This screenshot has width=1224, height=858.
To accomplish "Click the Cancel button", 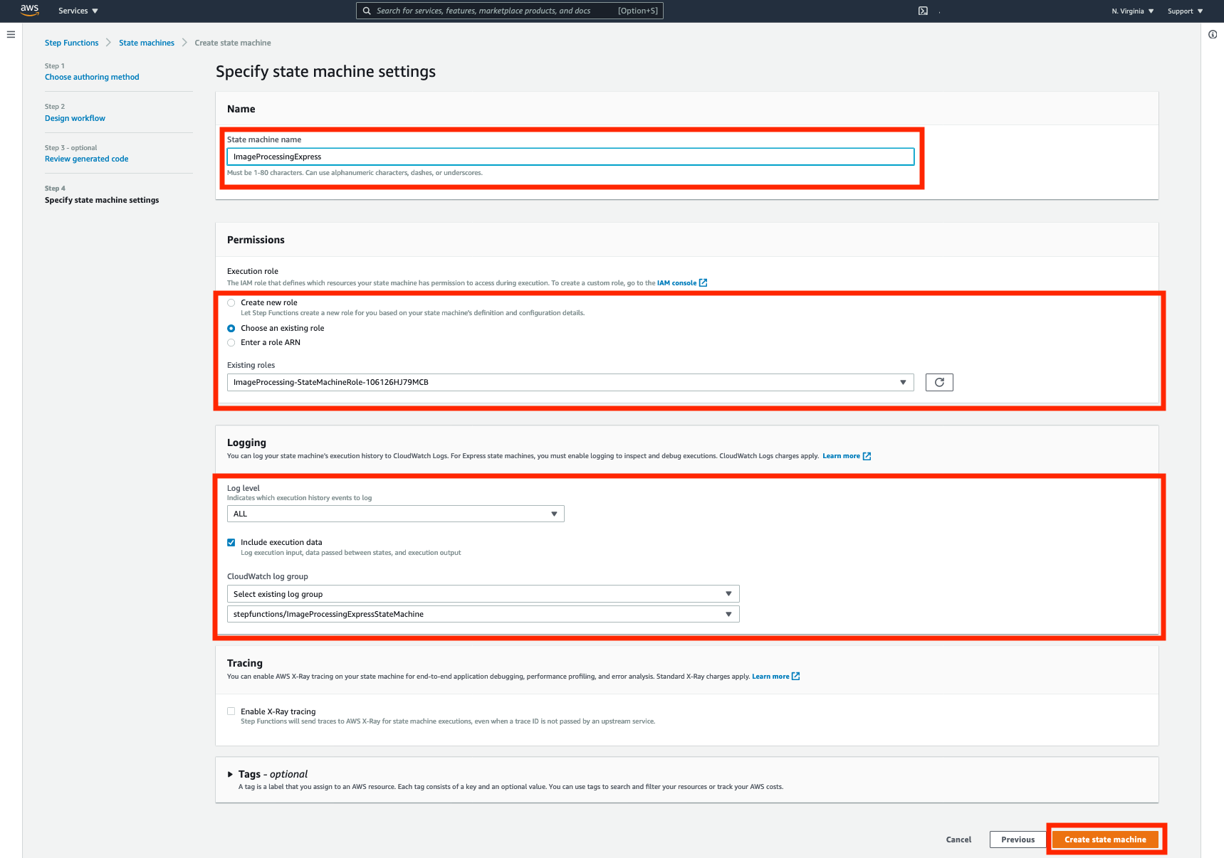I will pos(958,840).
